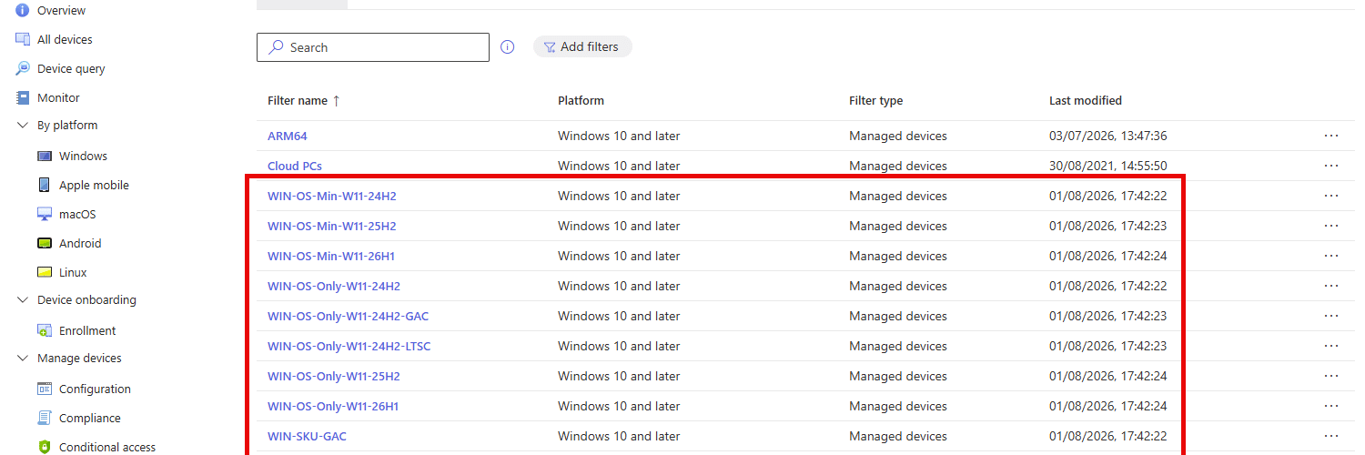Select Android in the sidebar
The width and height of the screenshot is (1365, 455).
[80, 243]
